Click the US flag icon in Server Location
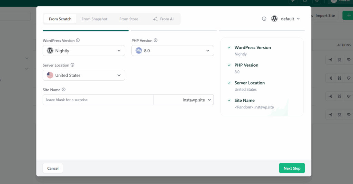The width and height of the screenshot is (353, 184). coord(50,75)
